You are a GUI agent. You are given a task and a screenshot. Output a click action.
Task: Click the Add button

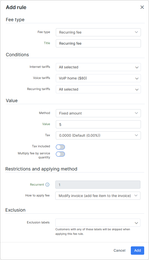point(138,250)
